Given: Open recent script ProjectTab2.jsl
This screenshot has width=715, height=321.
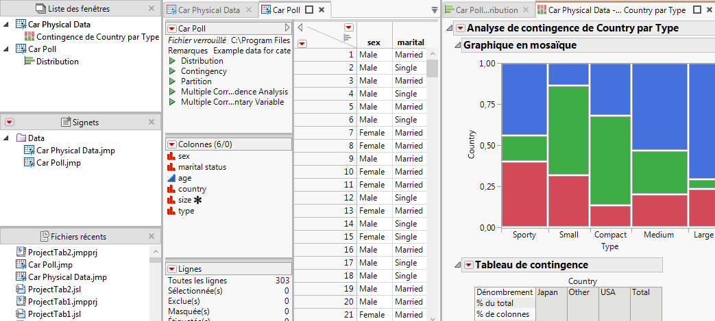Looking at the screenshot, I should [55, 289].
